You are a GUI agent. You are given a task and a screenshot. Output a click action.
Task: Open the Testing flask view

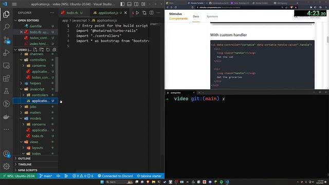[x=6, y=91]
